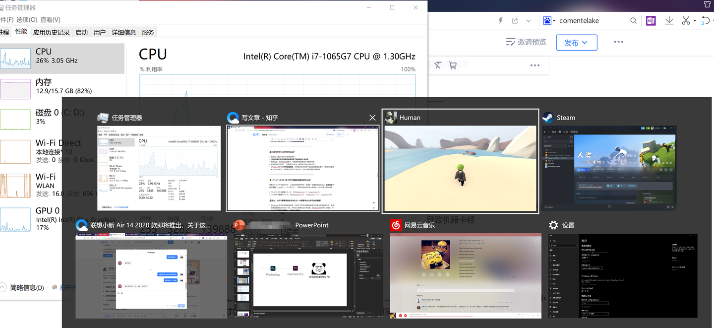Select GPU 0 entry in performance sidebar
The width and height of the screenshot is (714, 328).
click(62, 219)
